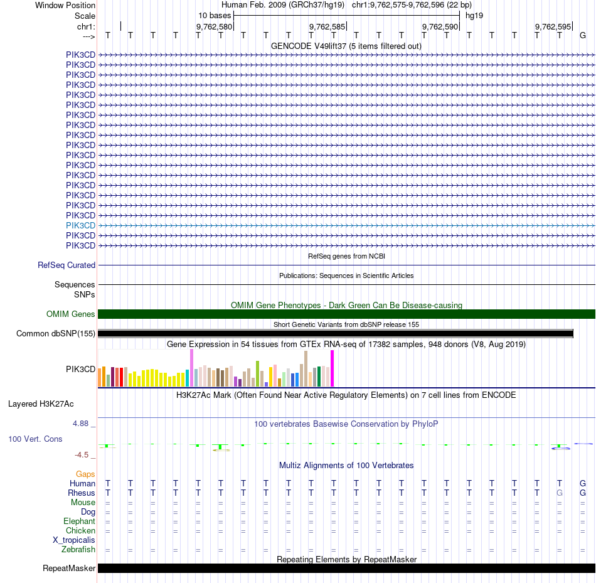Open the RepeatMasker track label
Screen dimensions: 596x583
coord(69,568)
